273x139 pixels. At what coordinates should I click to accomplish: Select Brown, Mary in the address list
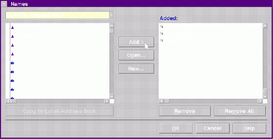31,27
